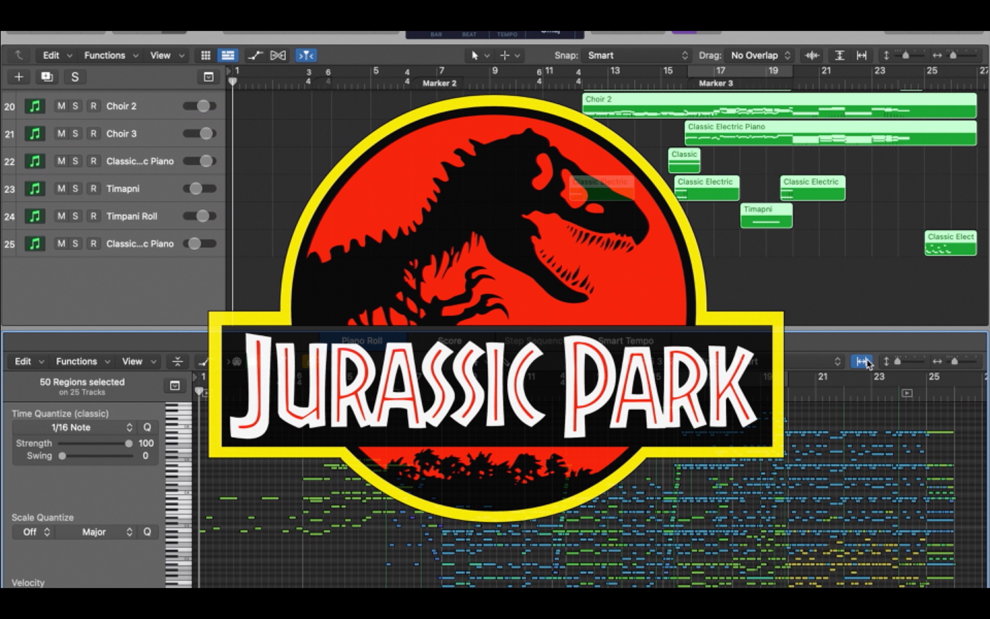Viewport: 990px width, 619px height.
Task: Toggle the Choir 3 track on/off switch
Action: click(x=200, y=134)
